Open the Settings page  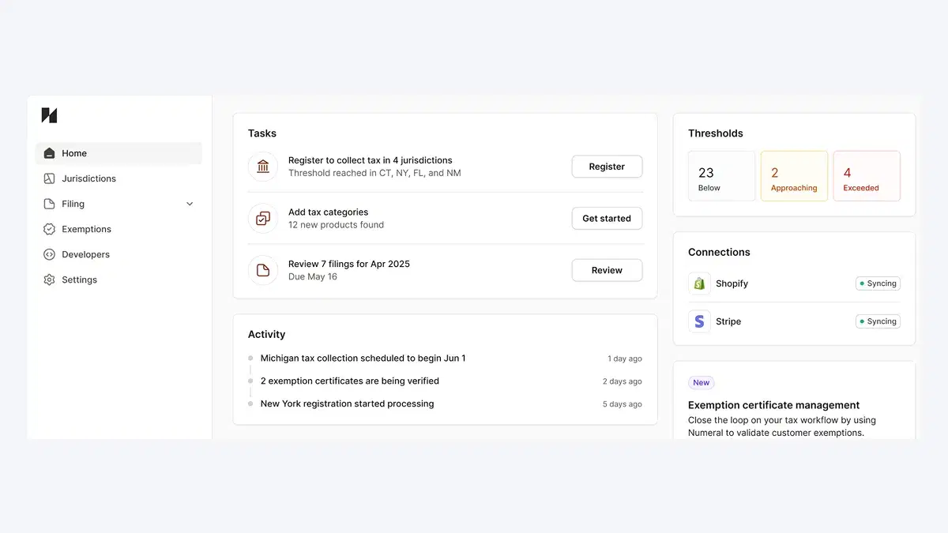pyautogui.click(x=118, y=280)
